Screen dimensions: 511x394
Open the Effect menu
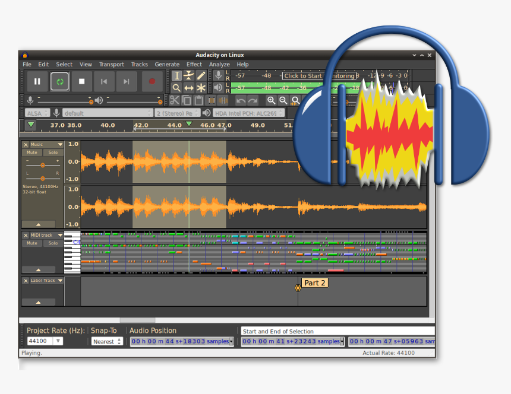coord(194,64)
